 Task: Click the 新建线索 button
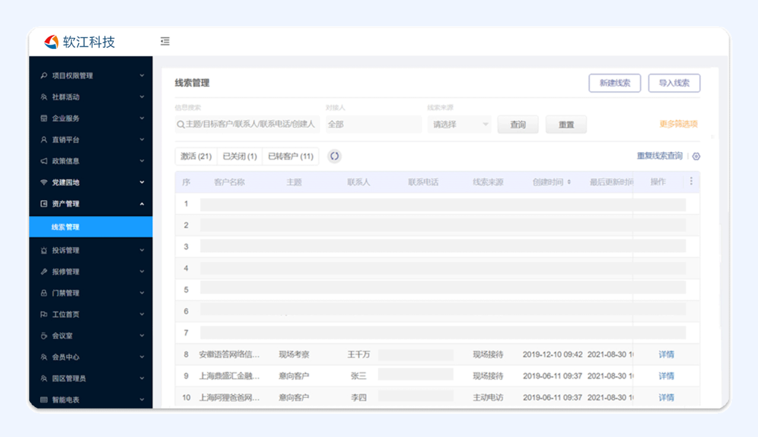point(615,83)
